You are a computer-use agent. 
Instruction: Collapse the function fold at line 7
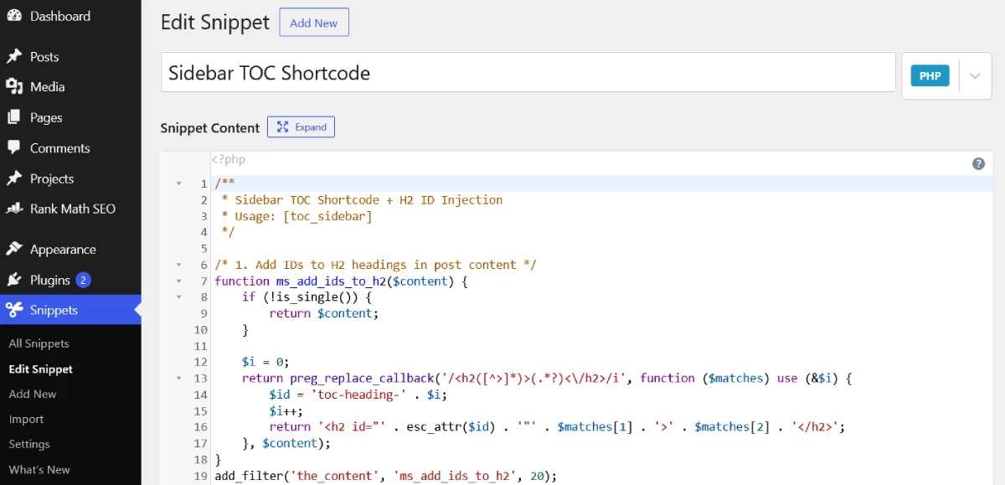pyautogui.click(x=178, y=281)
